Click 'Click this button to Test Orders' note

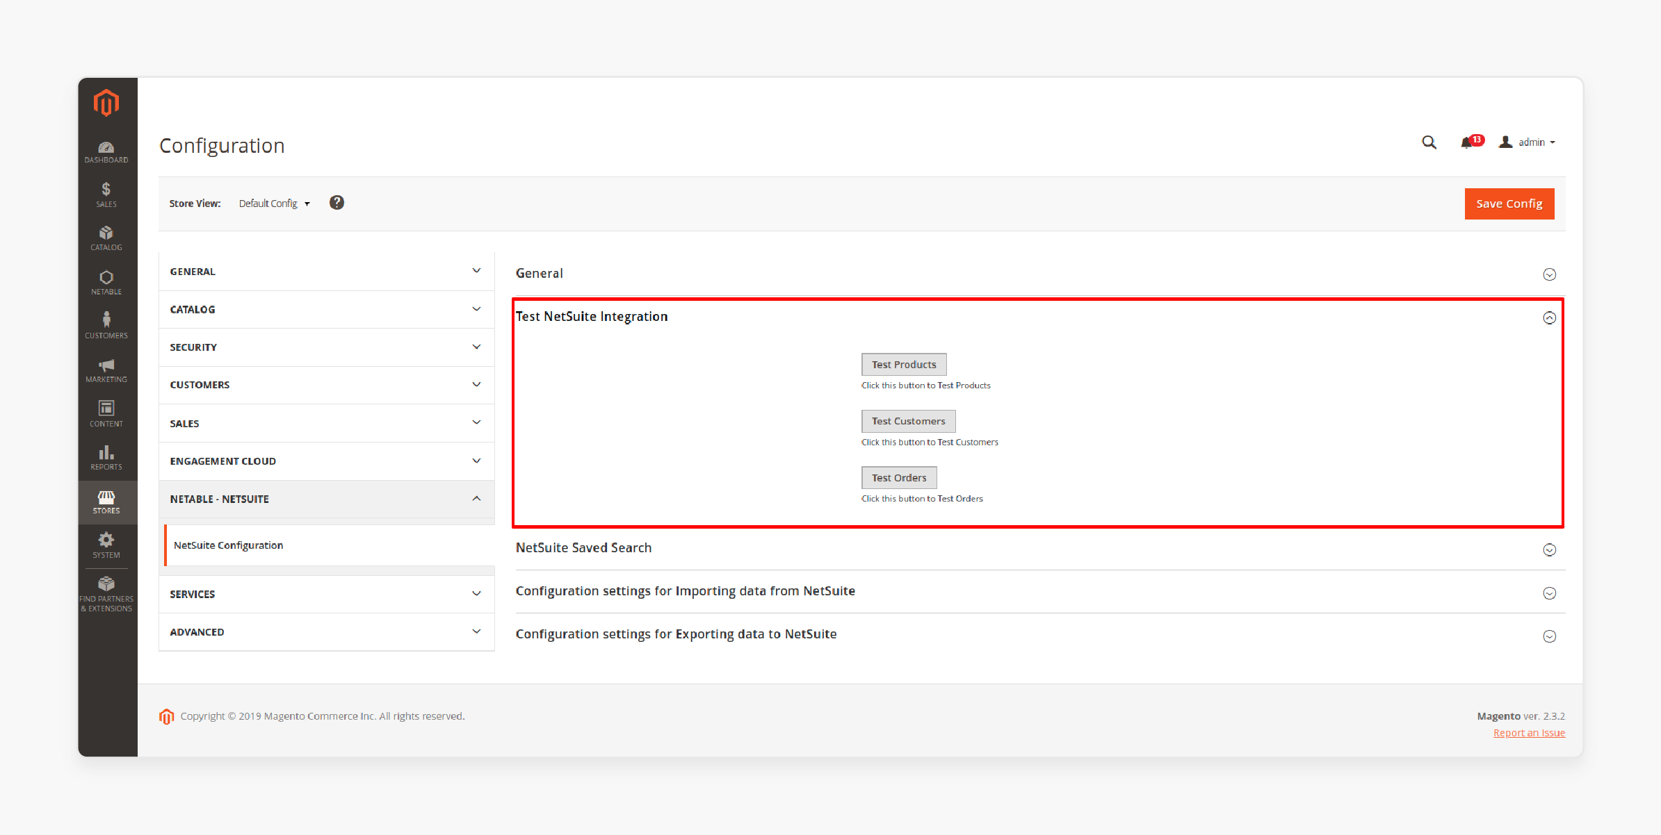922,499
